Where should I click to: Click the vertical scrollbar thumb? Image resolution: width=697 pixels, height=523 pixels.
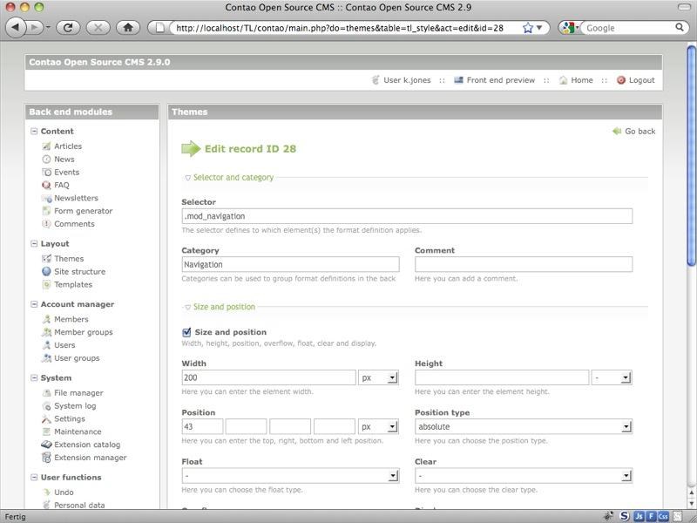pos(692,156)
